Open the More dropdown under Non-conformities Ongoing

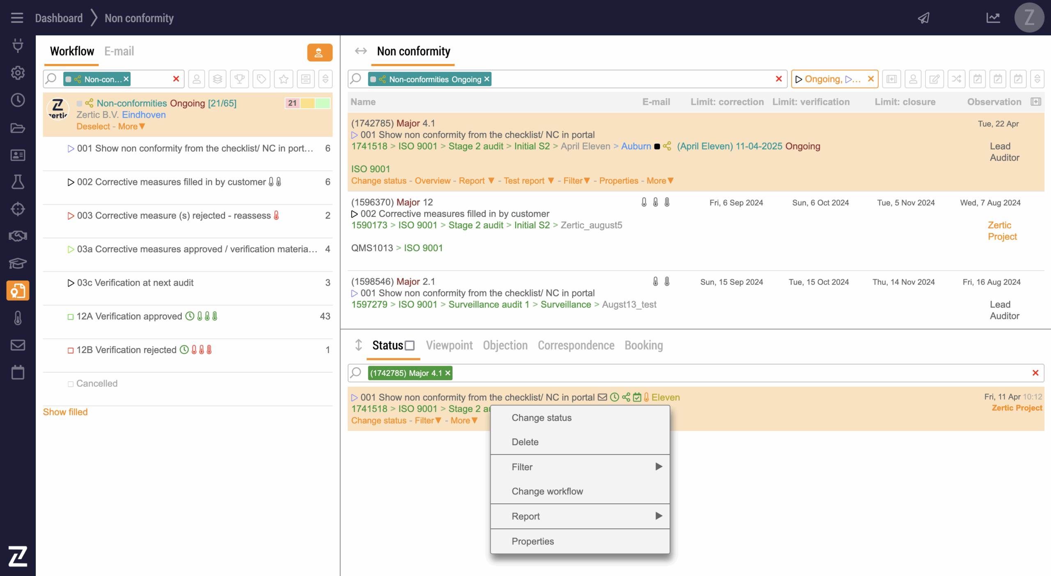(131, 126)
